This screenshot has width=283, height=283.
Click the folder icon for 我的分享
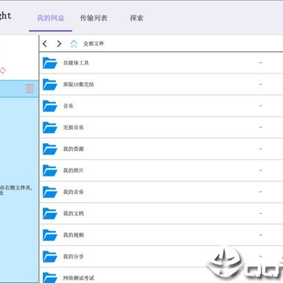50,256
